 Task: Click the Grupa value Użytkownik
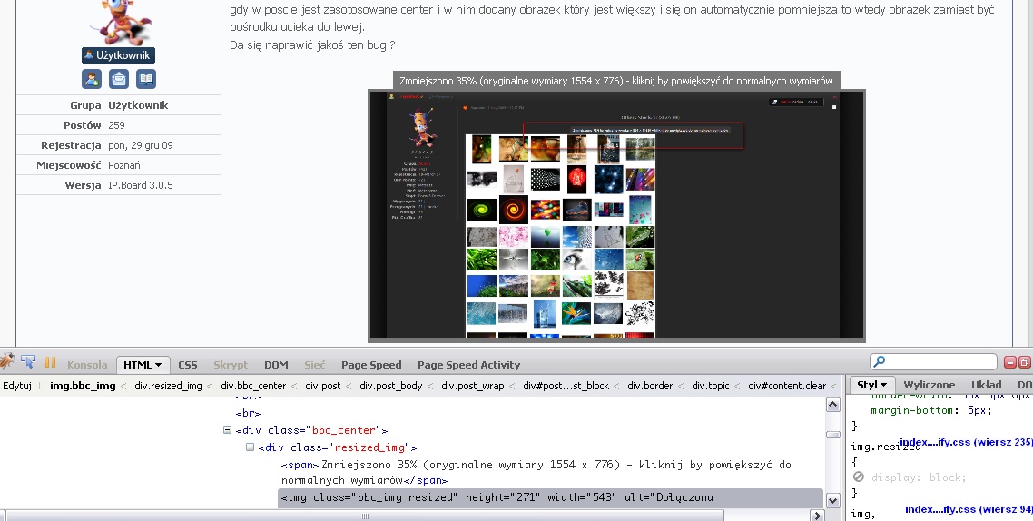pyautogui.click(x=138, y=105)
